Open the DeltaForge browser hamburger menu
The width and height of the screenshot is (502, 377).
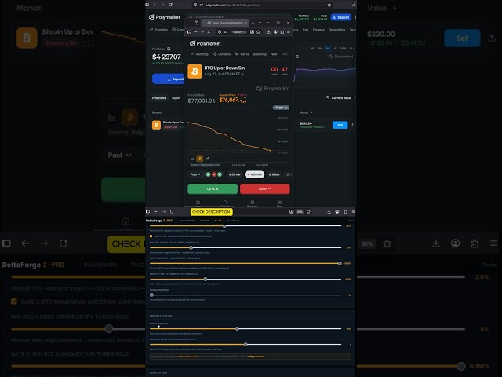[x=354, y=211]
